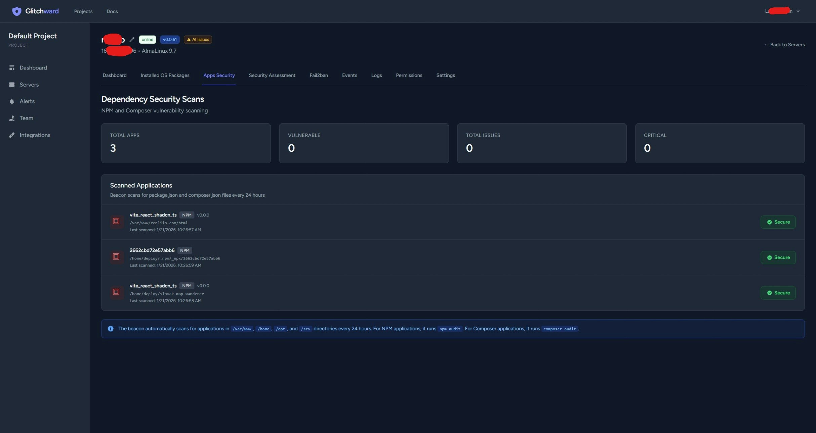Click the Integrations link icon
Screen dimensions: 816x433
[12, 135]
